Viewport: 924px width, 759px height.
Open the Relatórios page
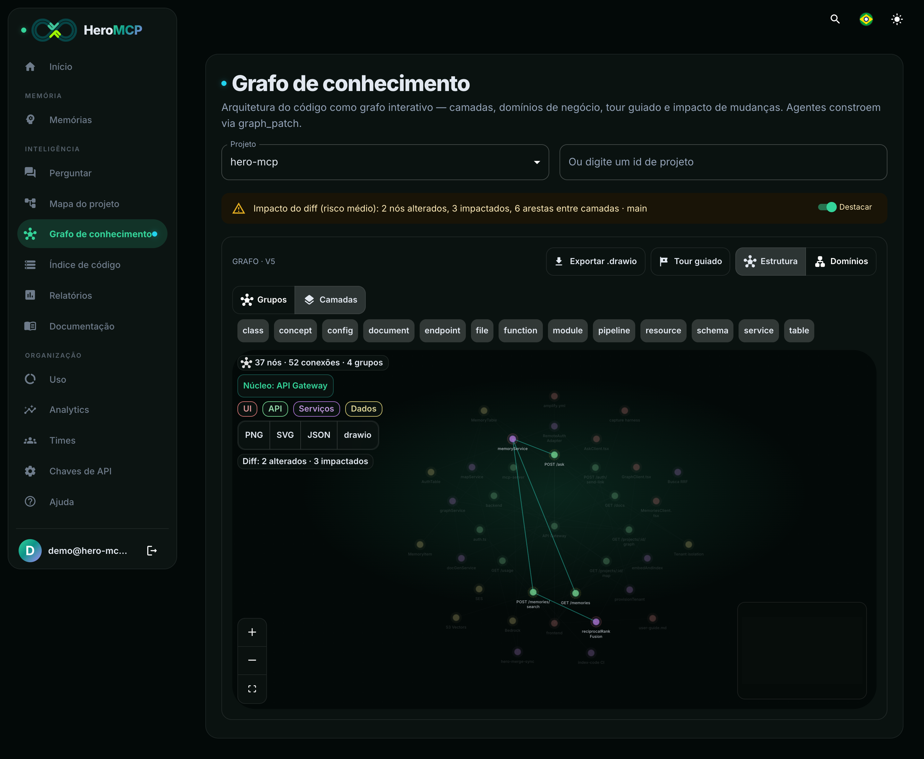[92, 296]
